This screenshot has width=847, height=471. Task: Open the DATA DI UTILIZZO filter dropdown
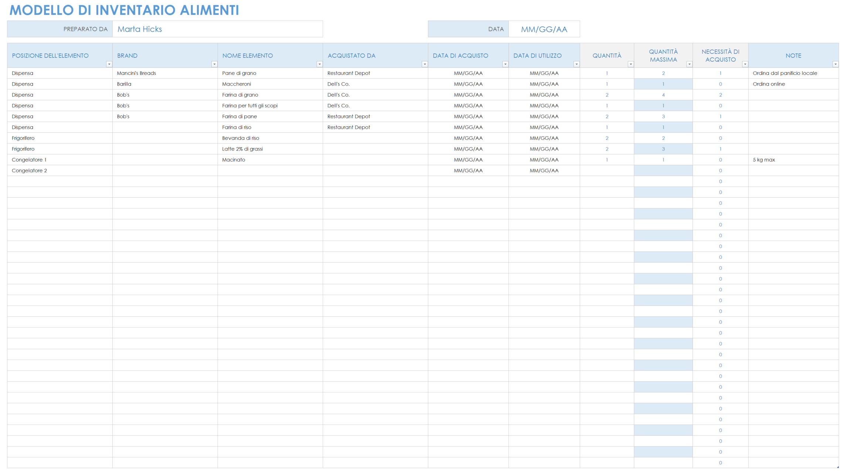[576, 64]
